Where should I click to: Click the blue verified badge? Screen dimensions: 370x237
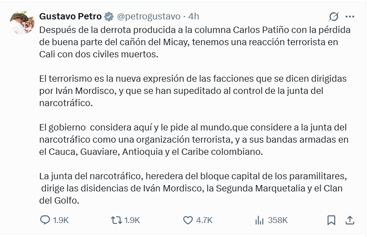point(109,17)
